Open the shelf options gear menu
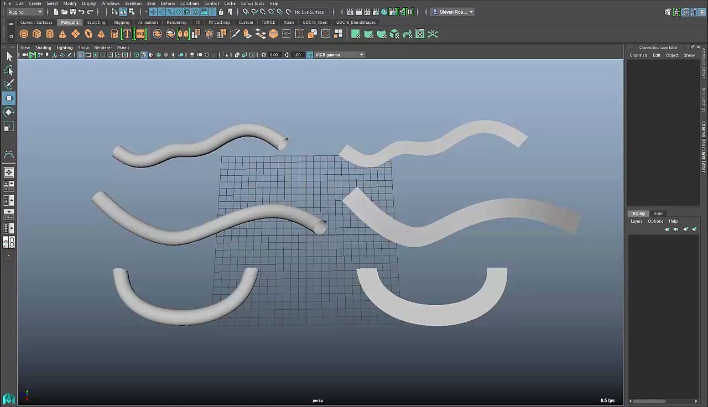This screenshot has height=407, width=708. click(11, 36)
